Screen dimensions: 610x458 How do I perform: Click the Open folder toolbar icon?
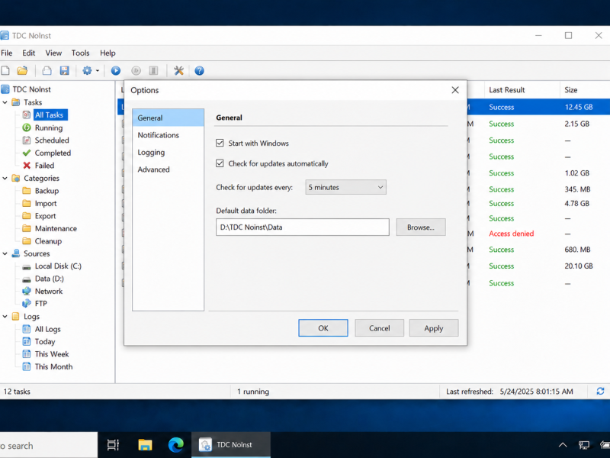(x=23, y=70)
